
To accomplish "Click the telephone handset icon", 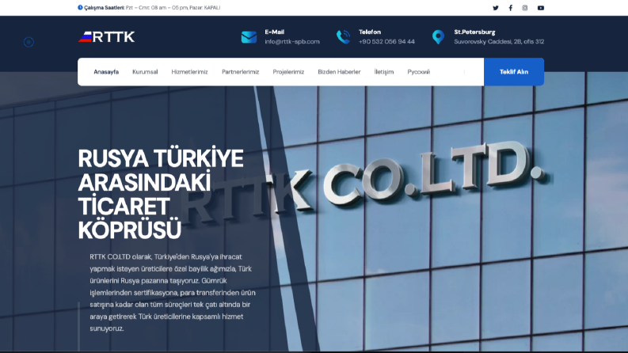I will coord(343,37).
